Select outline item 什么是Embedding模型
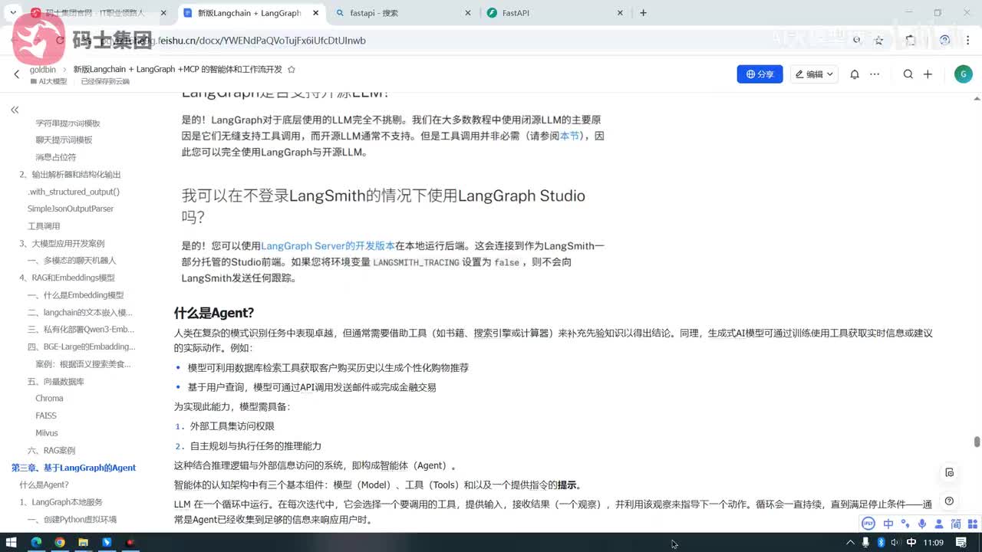The image size is (982, 552). point(75,295)
